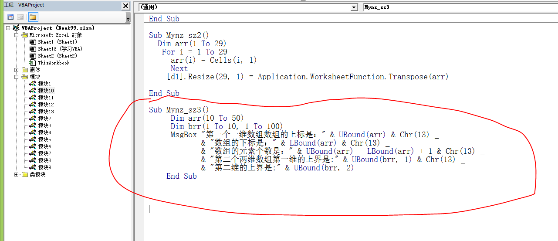Screen dimensions: 558x241
Task: Click the View Object icon
Action: (20, 17)
